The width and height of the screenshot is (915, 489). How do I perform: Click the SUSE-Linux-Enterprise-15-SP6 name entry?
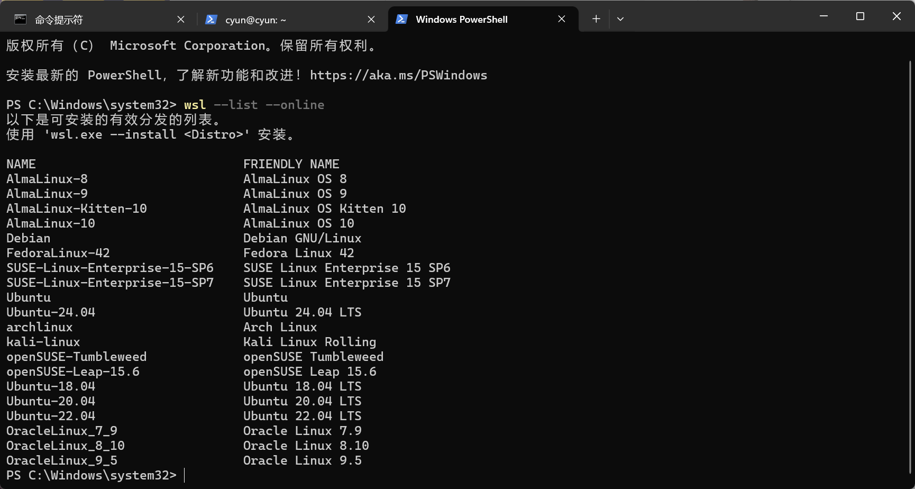click(x=110, y=268)
